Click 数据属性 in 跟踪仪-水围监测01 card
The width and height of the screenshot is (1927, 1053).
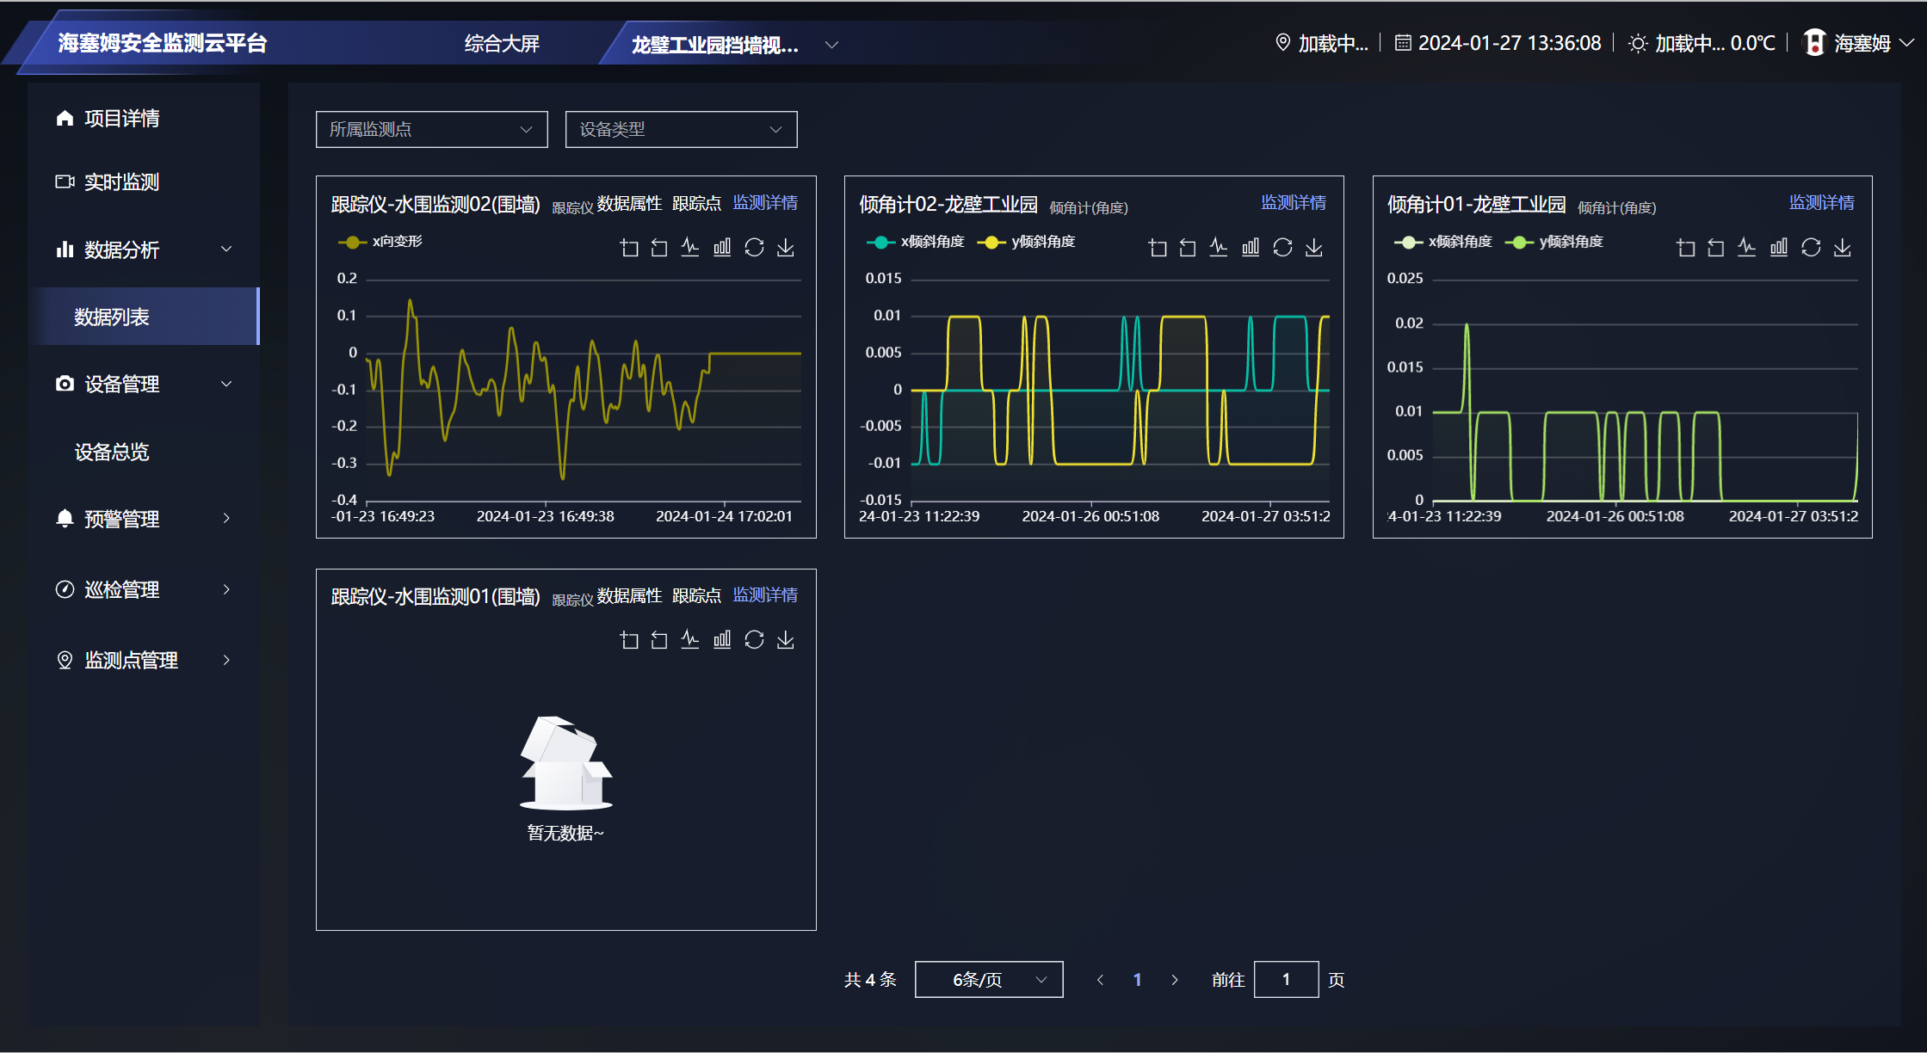tap(629, 595)
